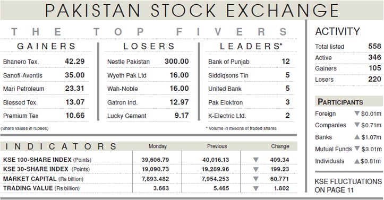This screenshot has height=200, width=384.
Task: Click the down arrow next to Companies
Action: [x=357, y=125]
